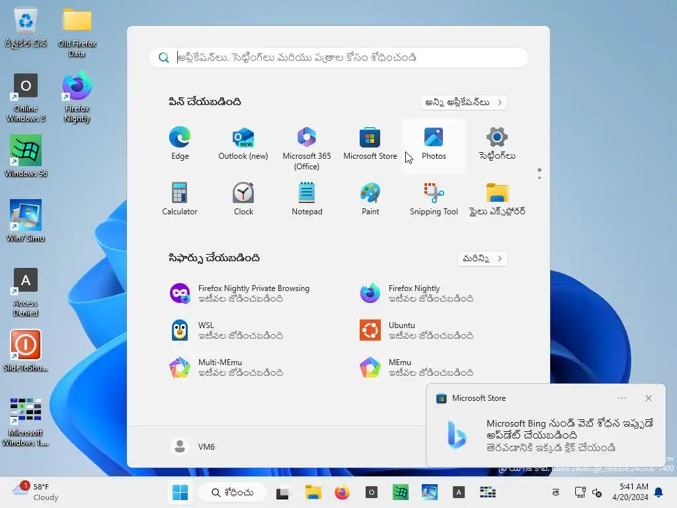Open Access Denied taskbar icon

point(459,492)
